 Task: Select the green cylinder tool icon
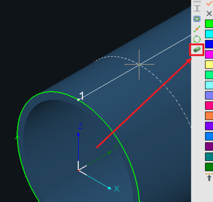coord(197,49)
